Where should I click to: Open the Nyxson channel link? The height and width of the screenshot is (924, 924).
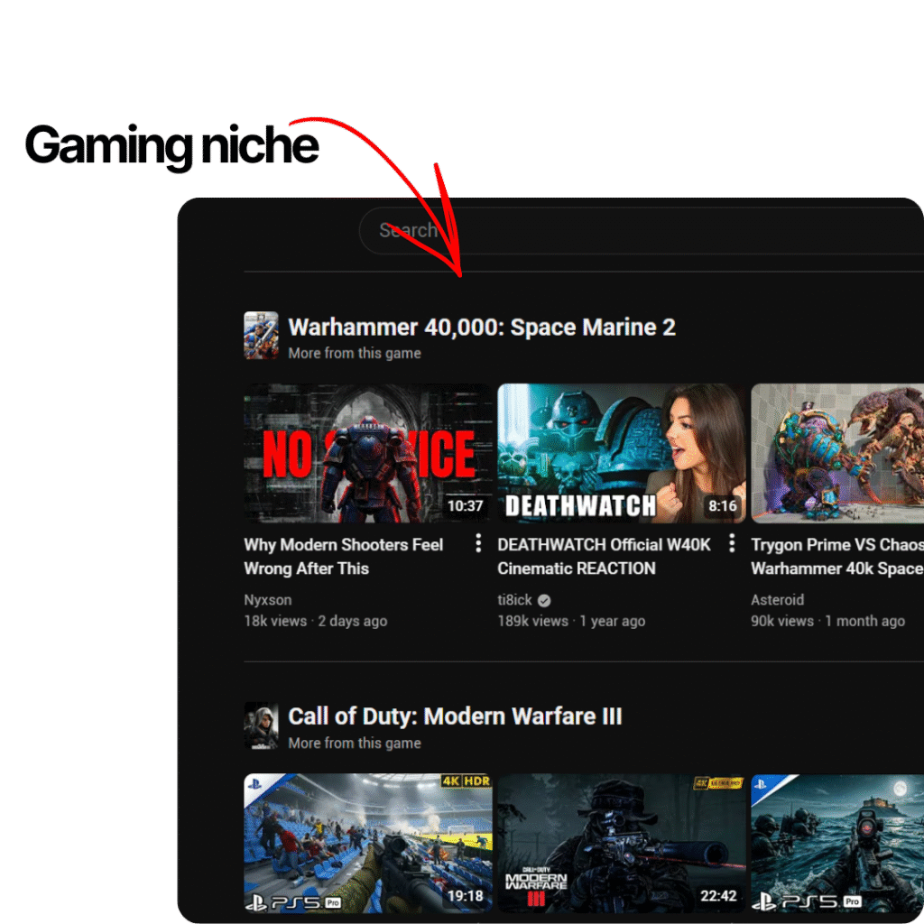(268, 600)
